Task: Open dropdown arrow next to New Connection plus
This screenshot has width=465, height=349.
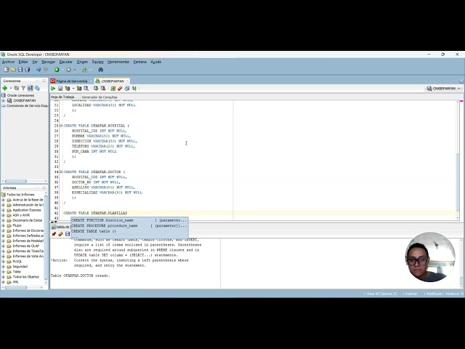Action: (x=11, y=88)
